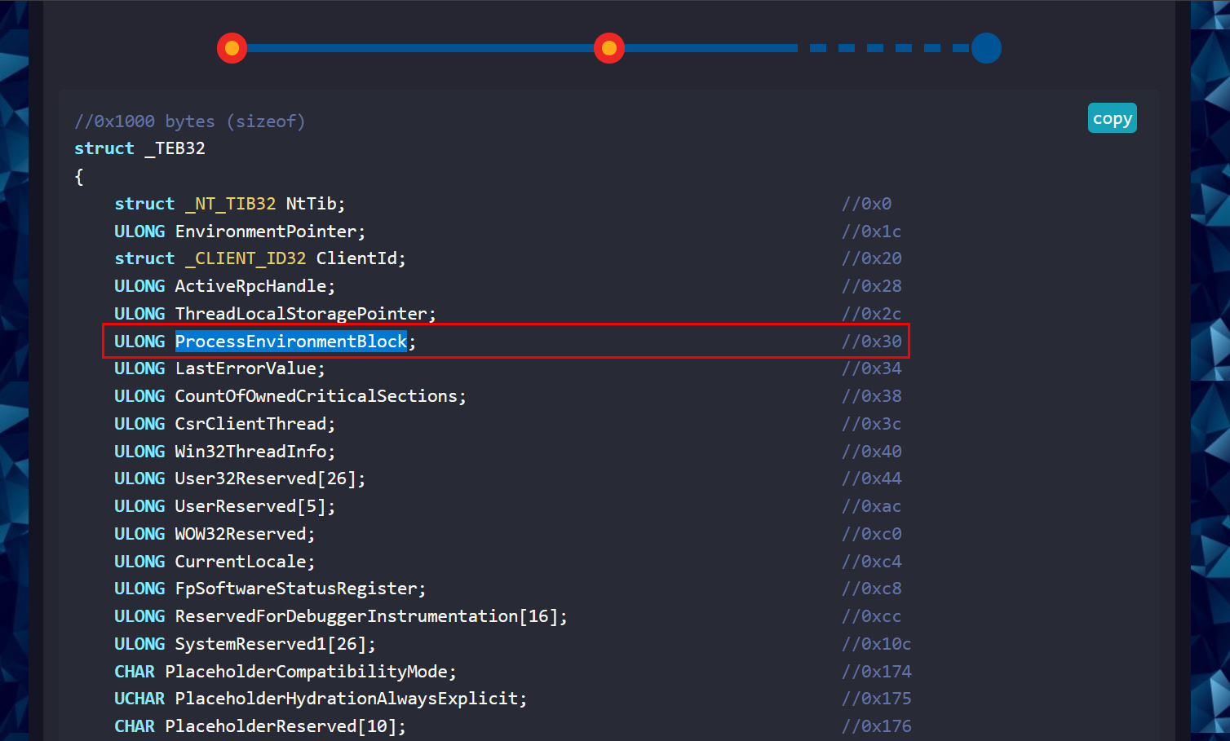The image size is (1230, 741).
Task: Click the LastErrorValue field name
Action: point(246,368)
